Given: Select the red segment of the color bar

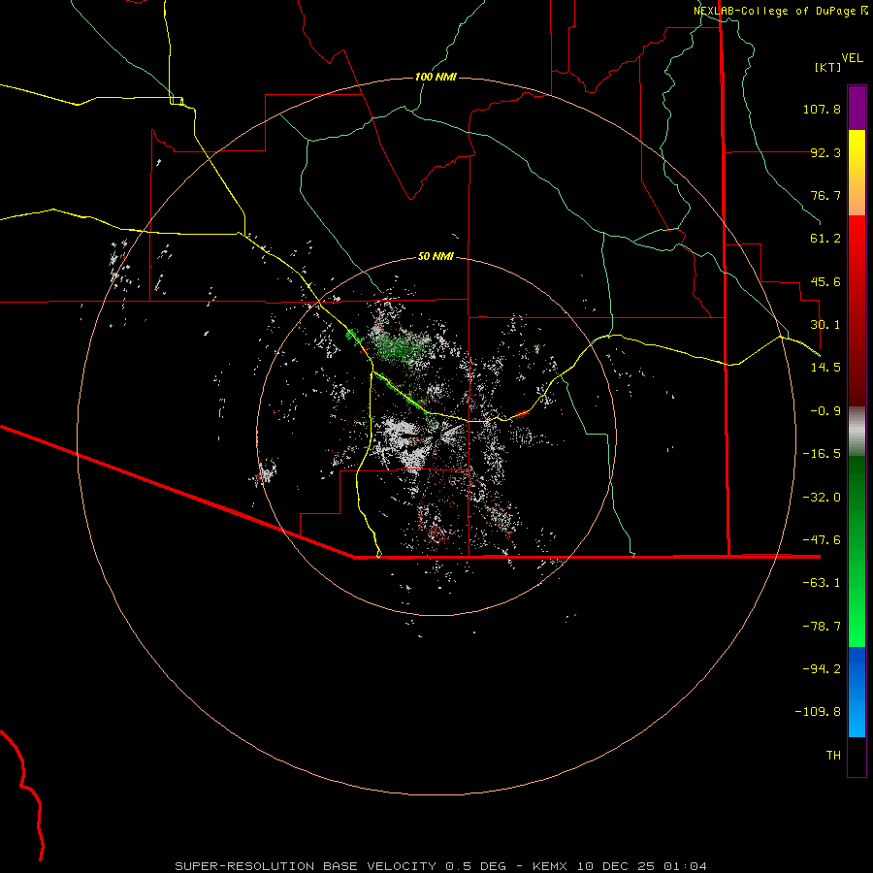Looking at the screenshot, I should (x=857, y=310).
